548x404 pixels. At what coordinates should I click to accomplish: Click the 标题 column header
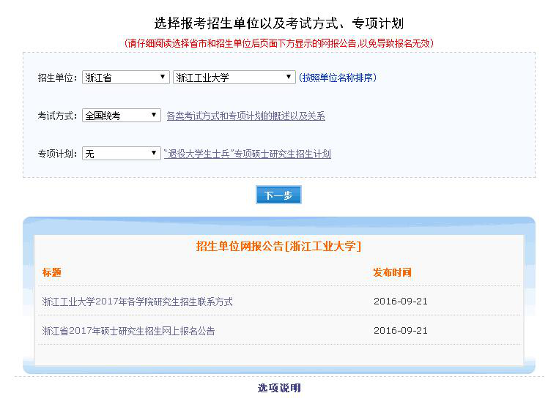click(x=52, y=272)
